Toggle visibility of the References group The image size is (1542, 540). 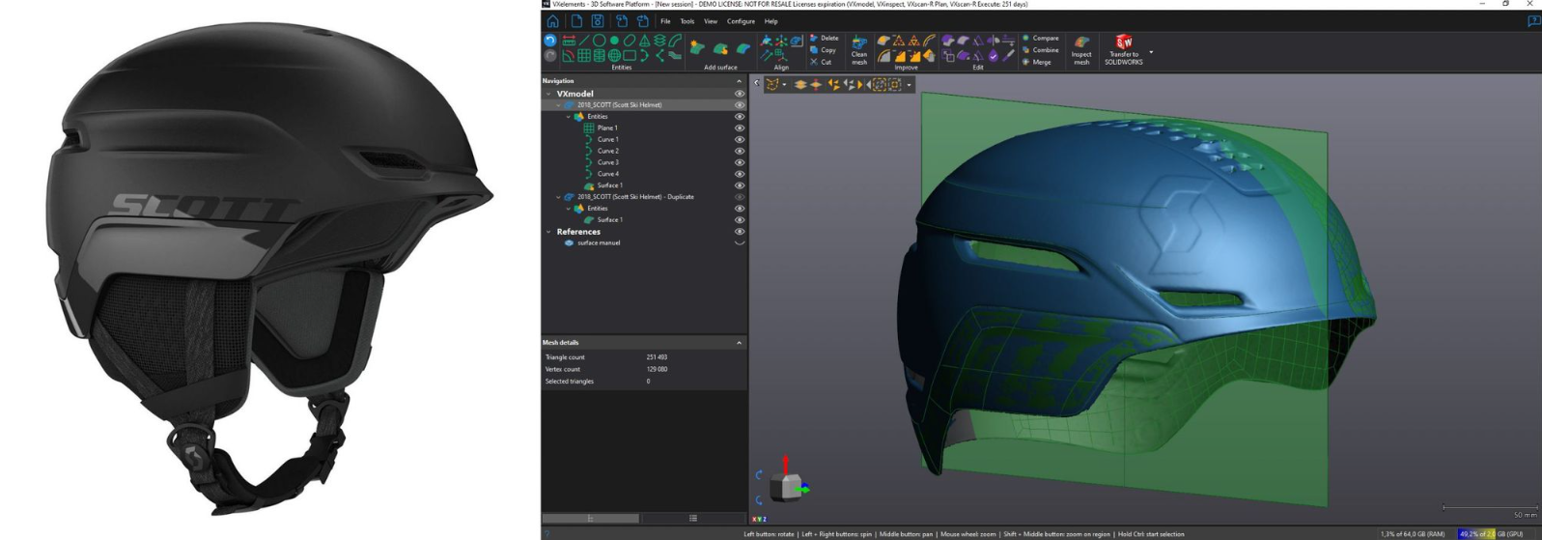click(x=740, y=232)
